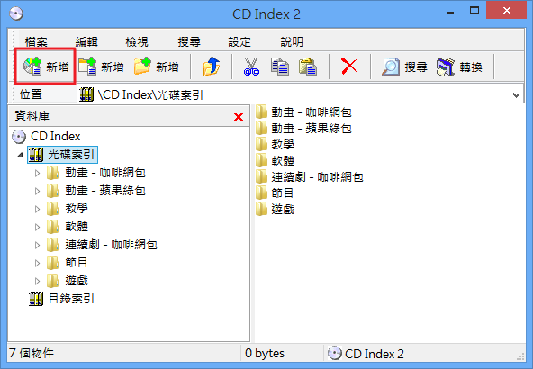This screenshot has width=533, height=369.
Task: Close the 資料庫 panel with red X
Action: (x=239, y=117)
